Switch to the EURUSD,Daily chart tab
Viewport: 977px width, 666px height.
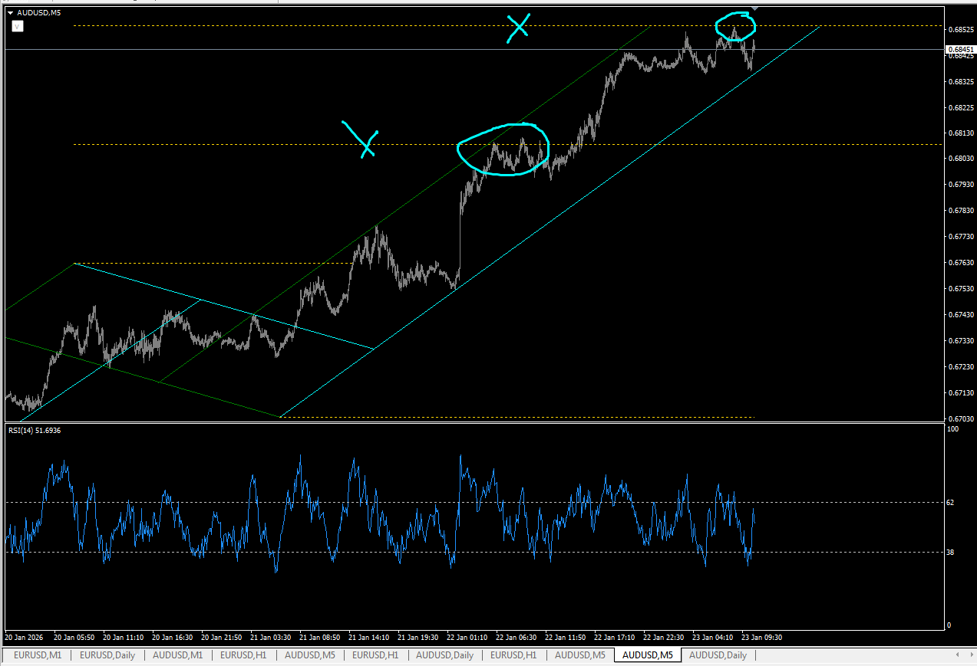pyautogui.click(x=107, y=655)
